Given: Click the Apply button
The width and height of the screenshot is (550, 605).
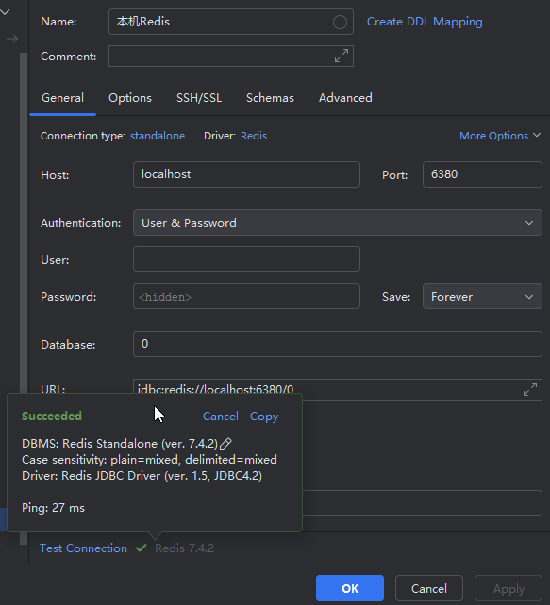Looking at the screenshot, I should click(508, 588).
